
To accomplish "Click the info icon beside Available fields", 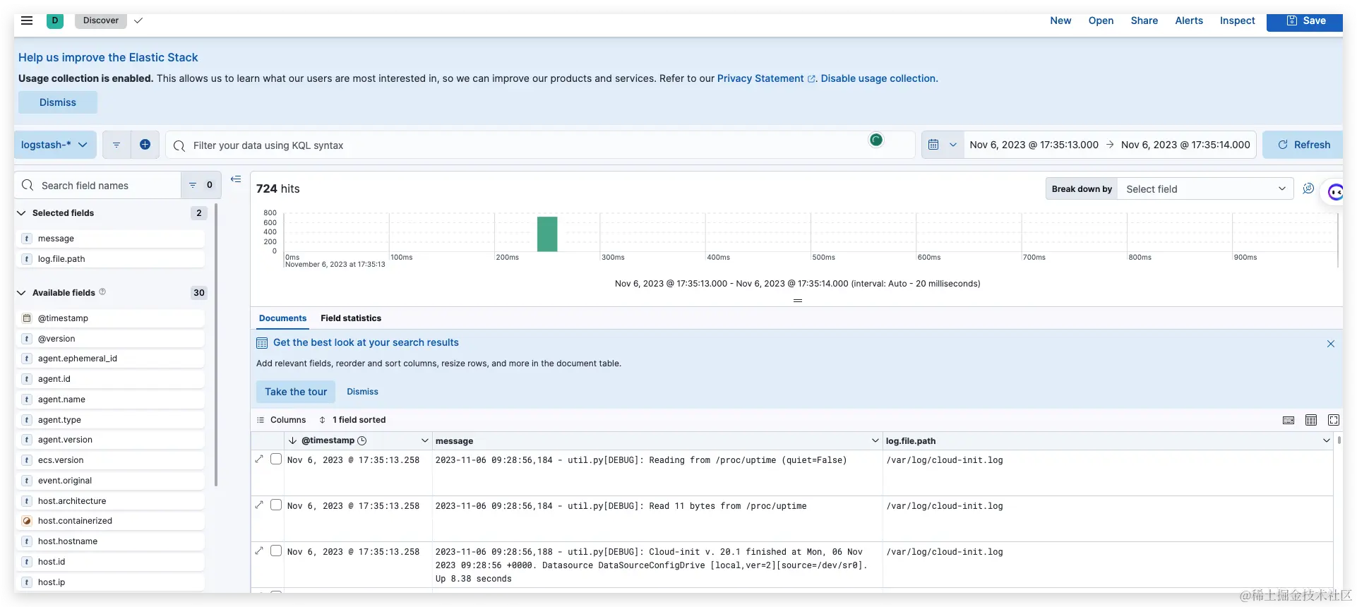I will (102, 292).
